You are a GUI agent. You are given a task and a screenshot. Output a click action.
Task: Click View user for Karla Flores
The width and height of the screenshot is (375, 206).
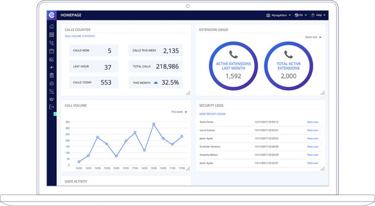coord(312,122)
